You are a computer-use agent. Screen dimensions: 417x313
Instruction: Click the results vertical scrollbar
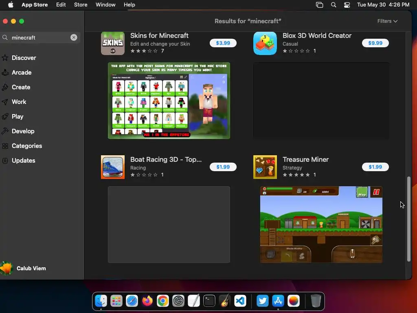[x=409, y=219]
